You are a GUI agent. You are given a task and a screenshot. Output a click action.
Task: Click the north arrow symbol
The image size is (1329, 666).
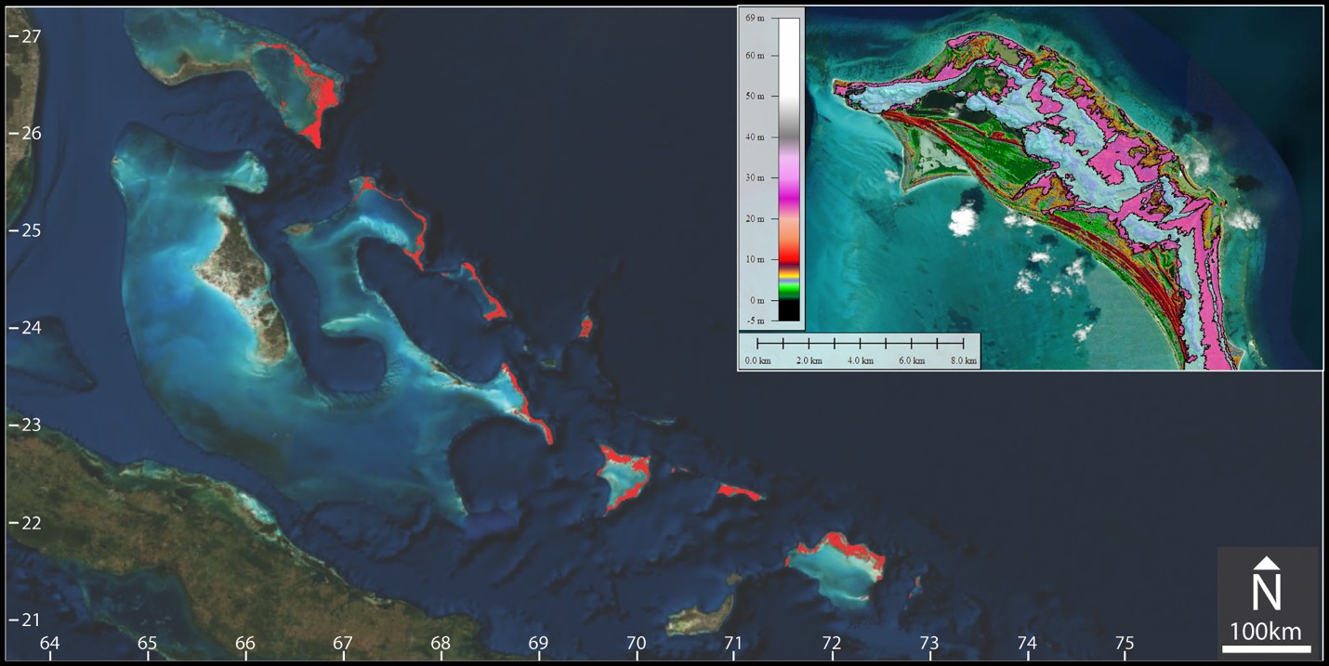[x=1266, y=564]
